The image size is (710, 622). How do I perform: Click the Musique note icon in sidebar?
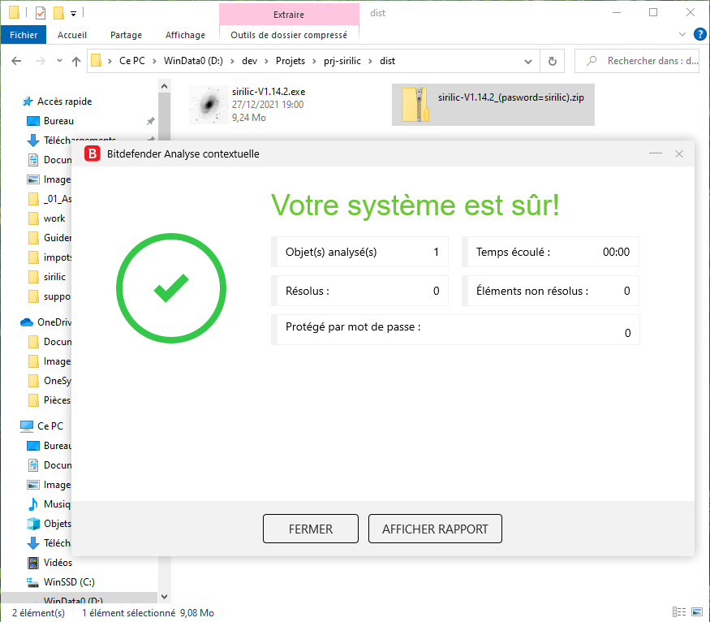(x=33, y=504)
